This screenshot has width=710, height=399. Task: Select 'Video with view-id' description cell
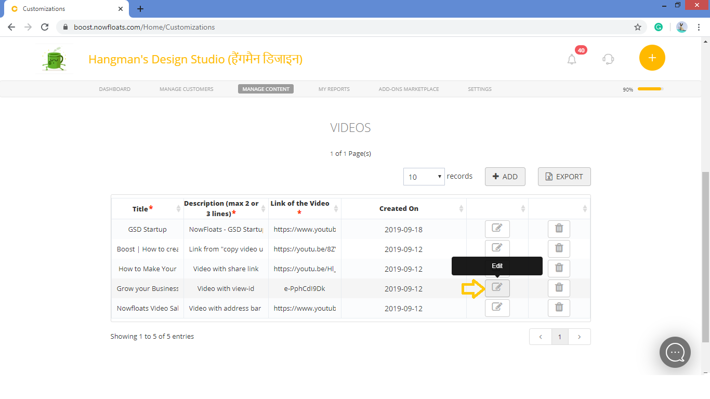click(226, 288)
